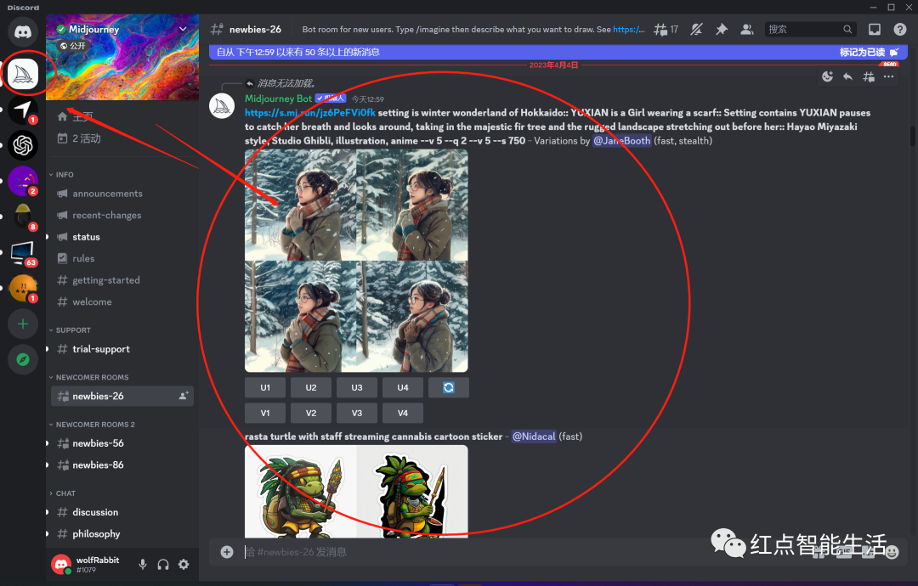
Task: Create a thread from the message
Action: click(x=868, y=76)
